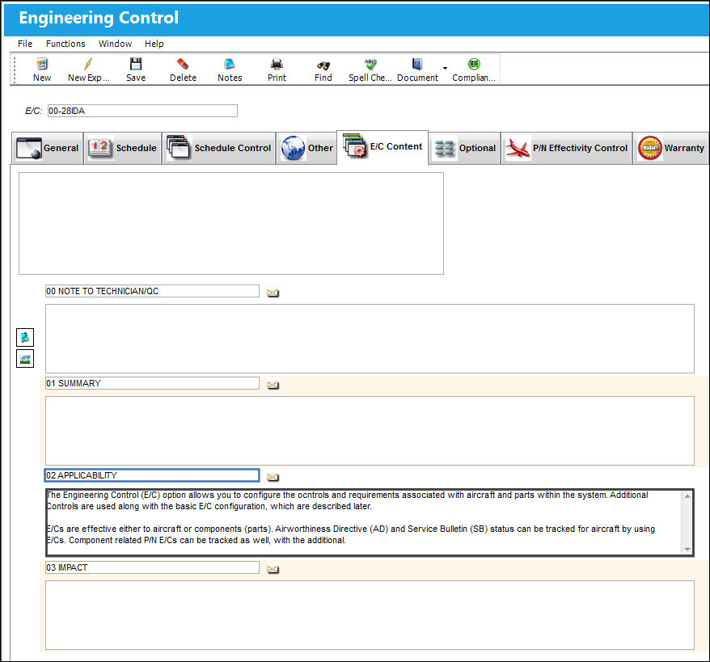The width and height of the screenshot is (710, 662).
Task: Click the Document toolbar icon
Action: [417, 64]
